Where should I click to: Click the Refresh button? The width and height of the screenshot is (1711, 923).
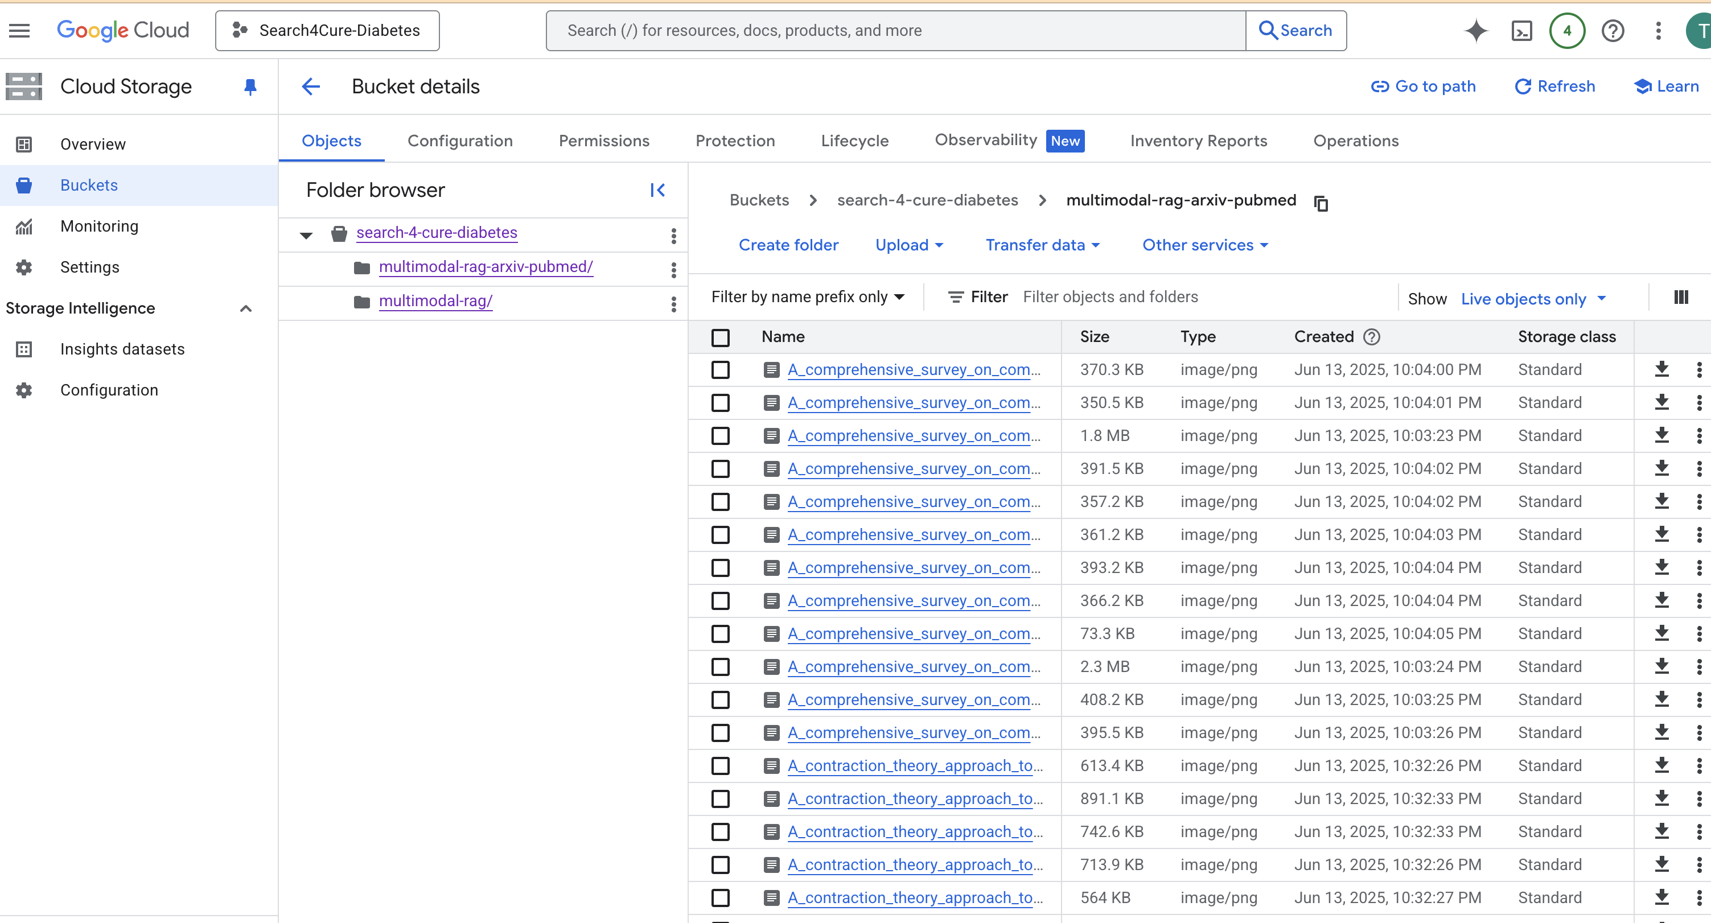tap(1554, 86)
